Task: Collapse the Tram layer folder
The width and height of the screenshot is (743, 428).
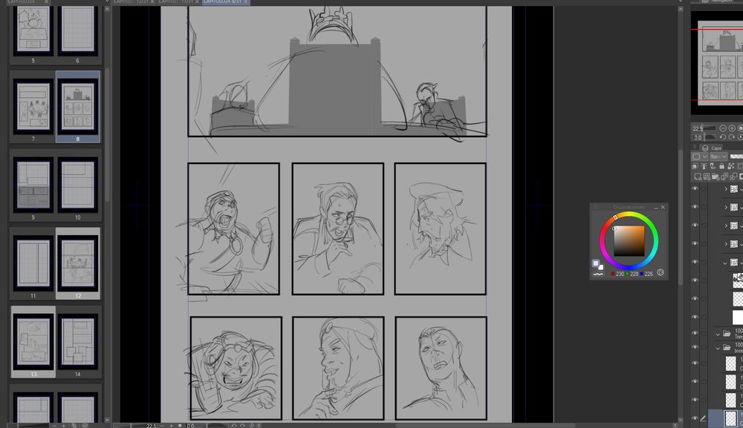Action: pos(718,335)
